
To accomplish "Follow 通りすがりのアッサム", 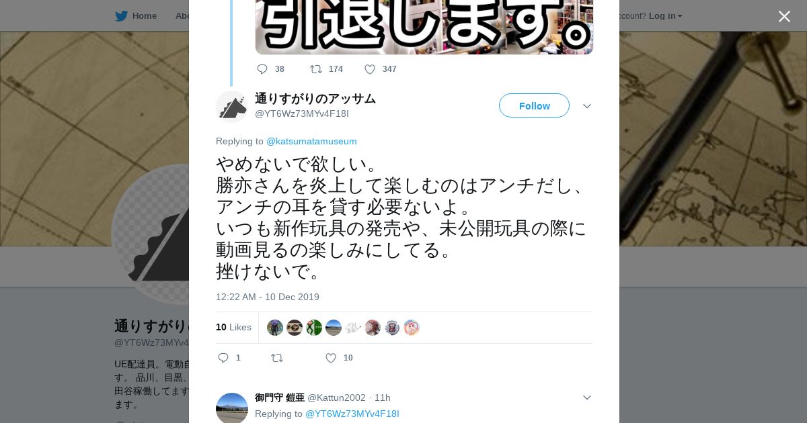I will 534,105.
